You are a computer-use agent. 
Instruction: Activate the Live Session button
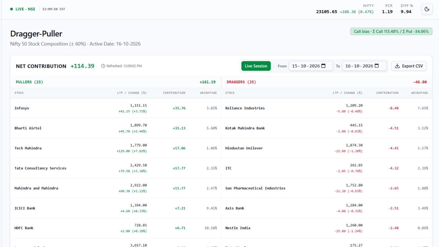[256, 66]
